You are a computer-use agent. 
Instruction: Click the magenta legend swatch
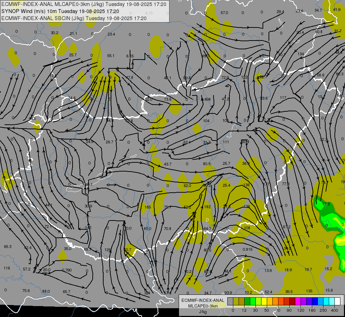298,302
